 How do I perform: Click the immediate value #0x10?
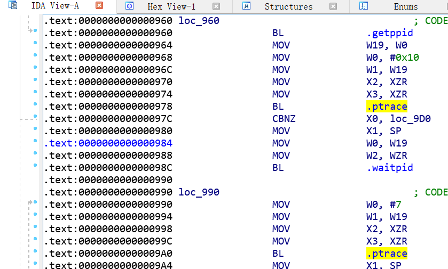[405, 58]
